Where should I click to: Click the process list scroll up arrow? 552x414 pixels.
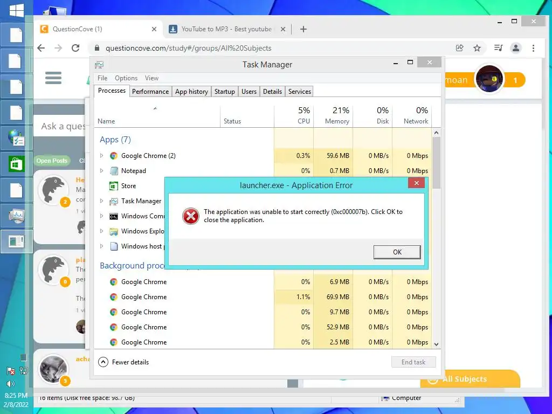pyautogui.click(x=436, y=133)
